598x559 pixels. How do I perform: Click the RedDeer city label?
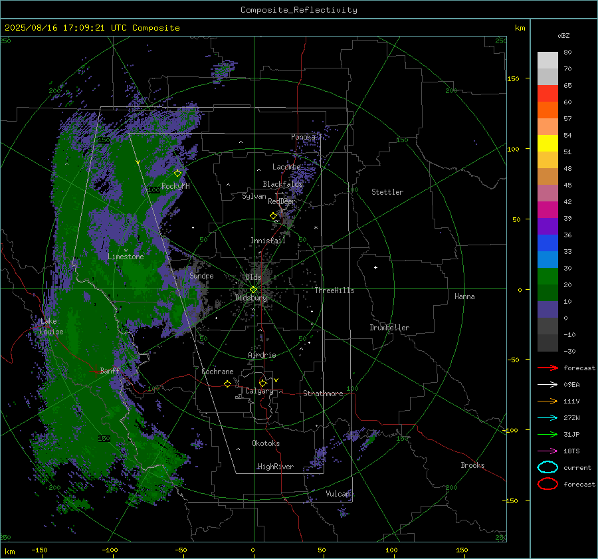coord(282,201)
